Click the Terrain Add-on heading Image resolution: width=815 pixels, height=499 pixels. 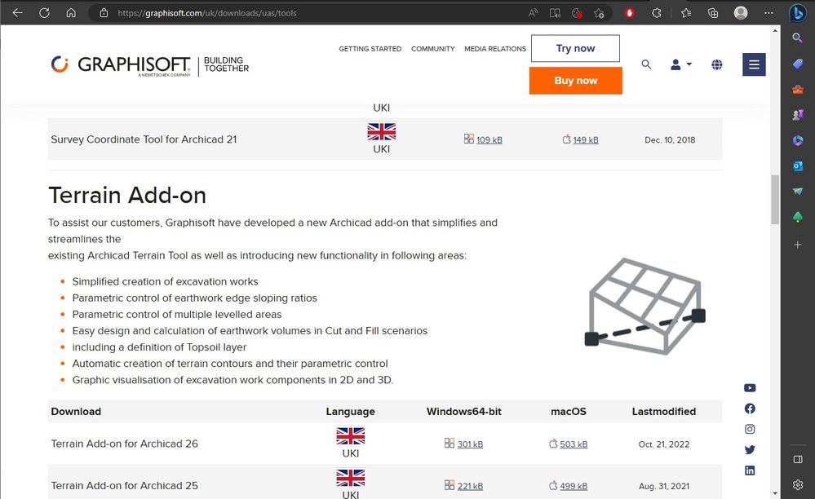(127, 195)
